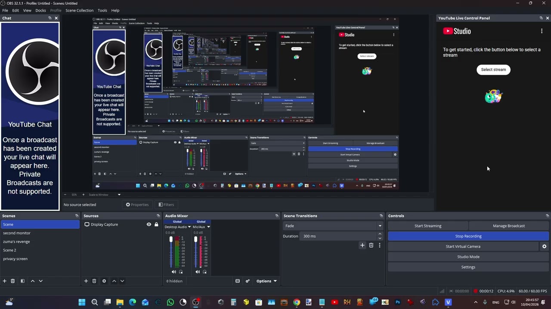Move source up in Sources list

[114, 281]
